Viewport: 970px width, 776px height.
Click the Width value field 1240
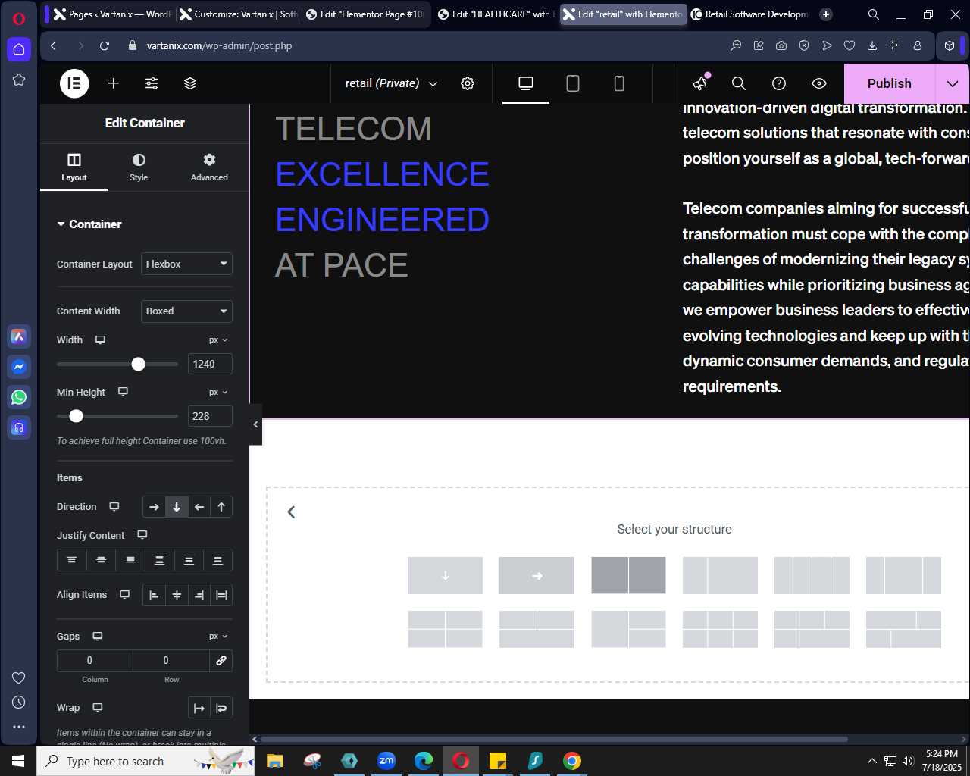[210, 364]
